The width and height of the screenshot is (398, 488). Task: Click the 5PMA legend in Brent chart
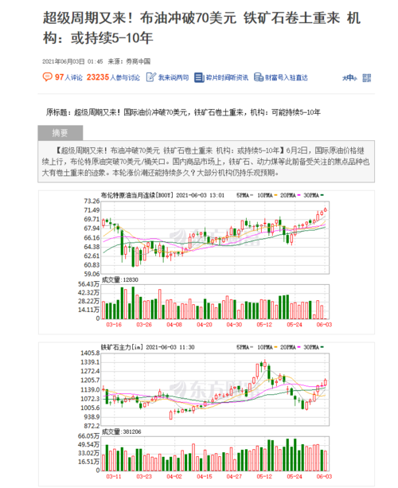(245, 195)
